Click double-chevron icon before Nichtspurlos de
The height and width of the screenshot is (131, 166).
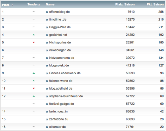[x=47, y=43]
